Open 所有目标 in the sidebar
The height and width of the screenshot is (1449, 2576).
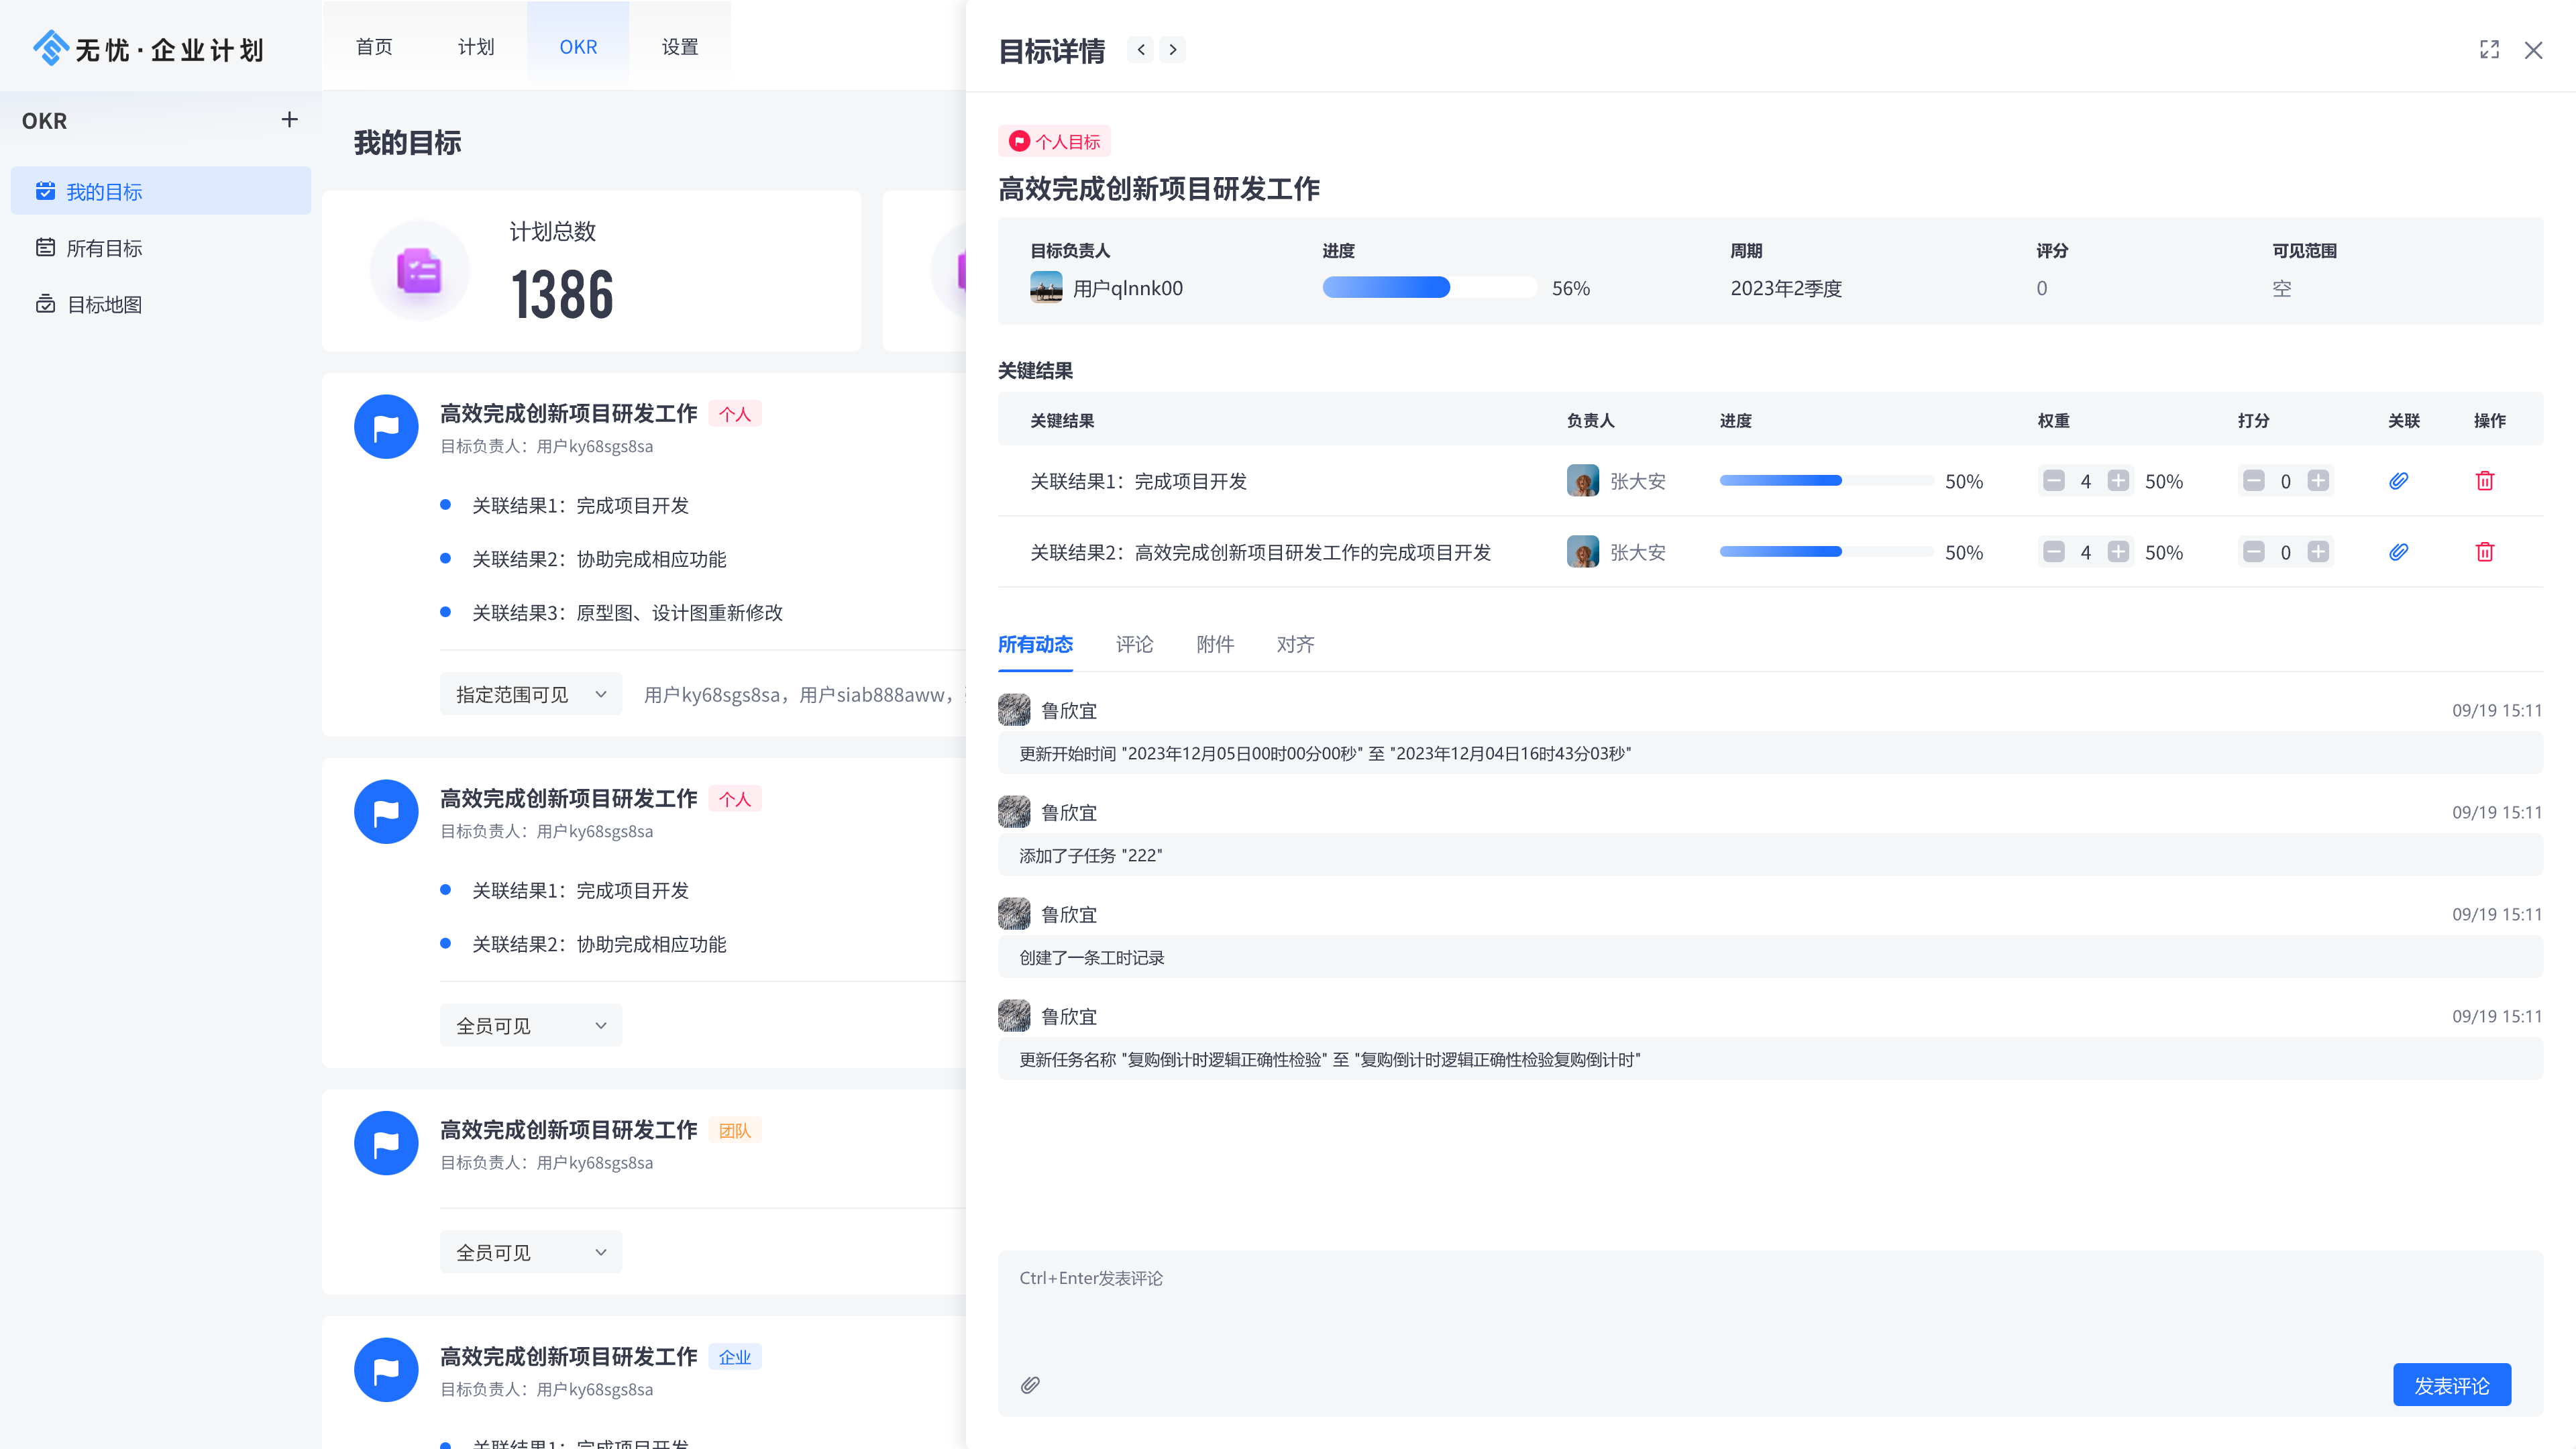(104, 248)
